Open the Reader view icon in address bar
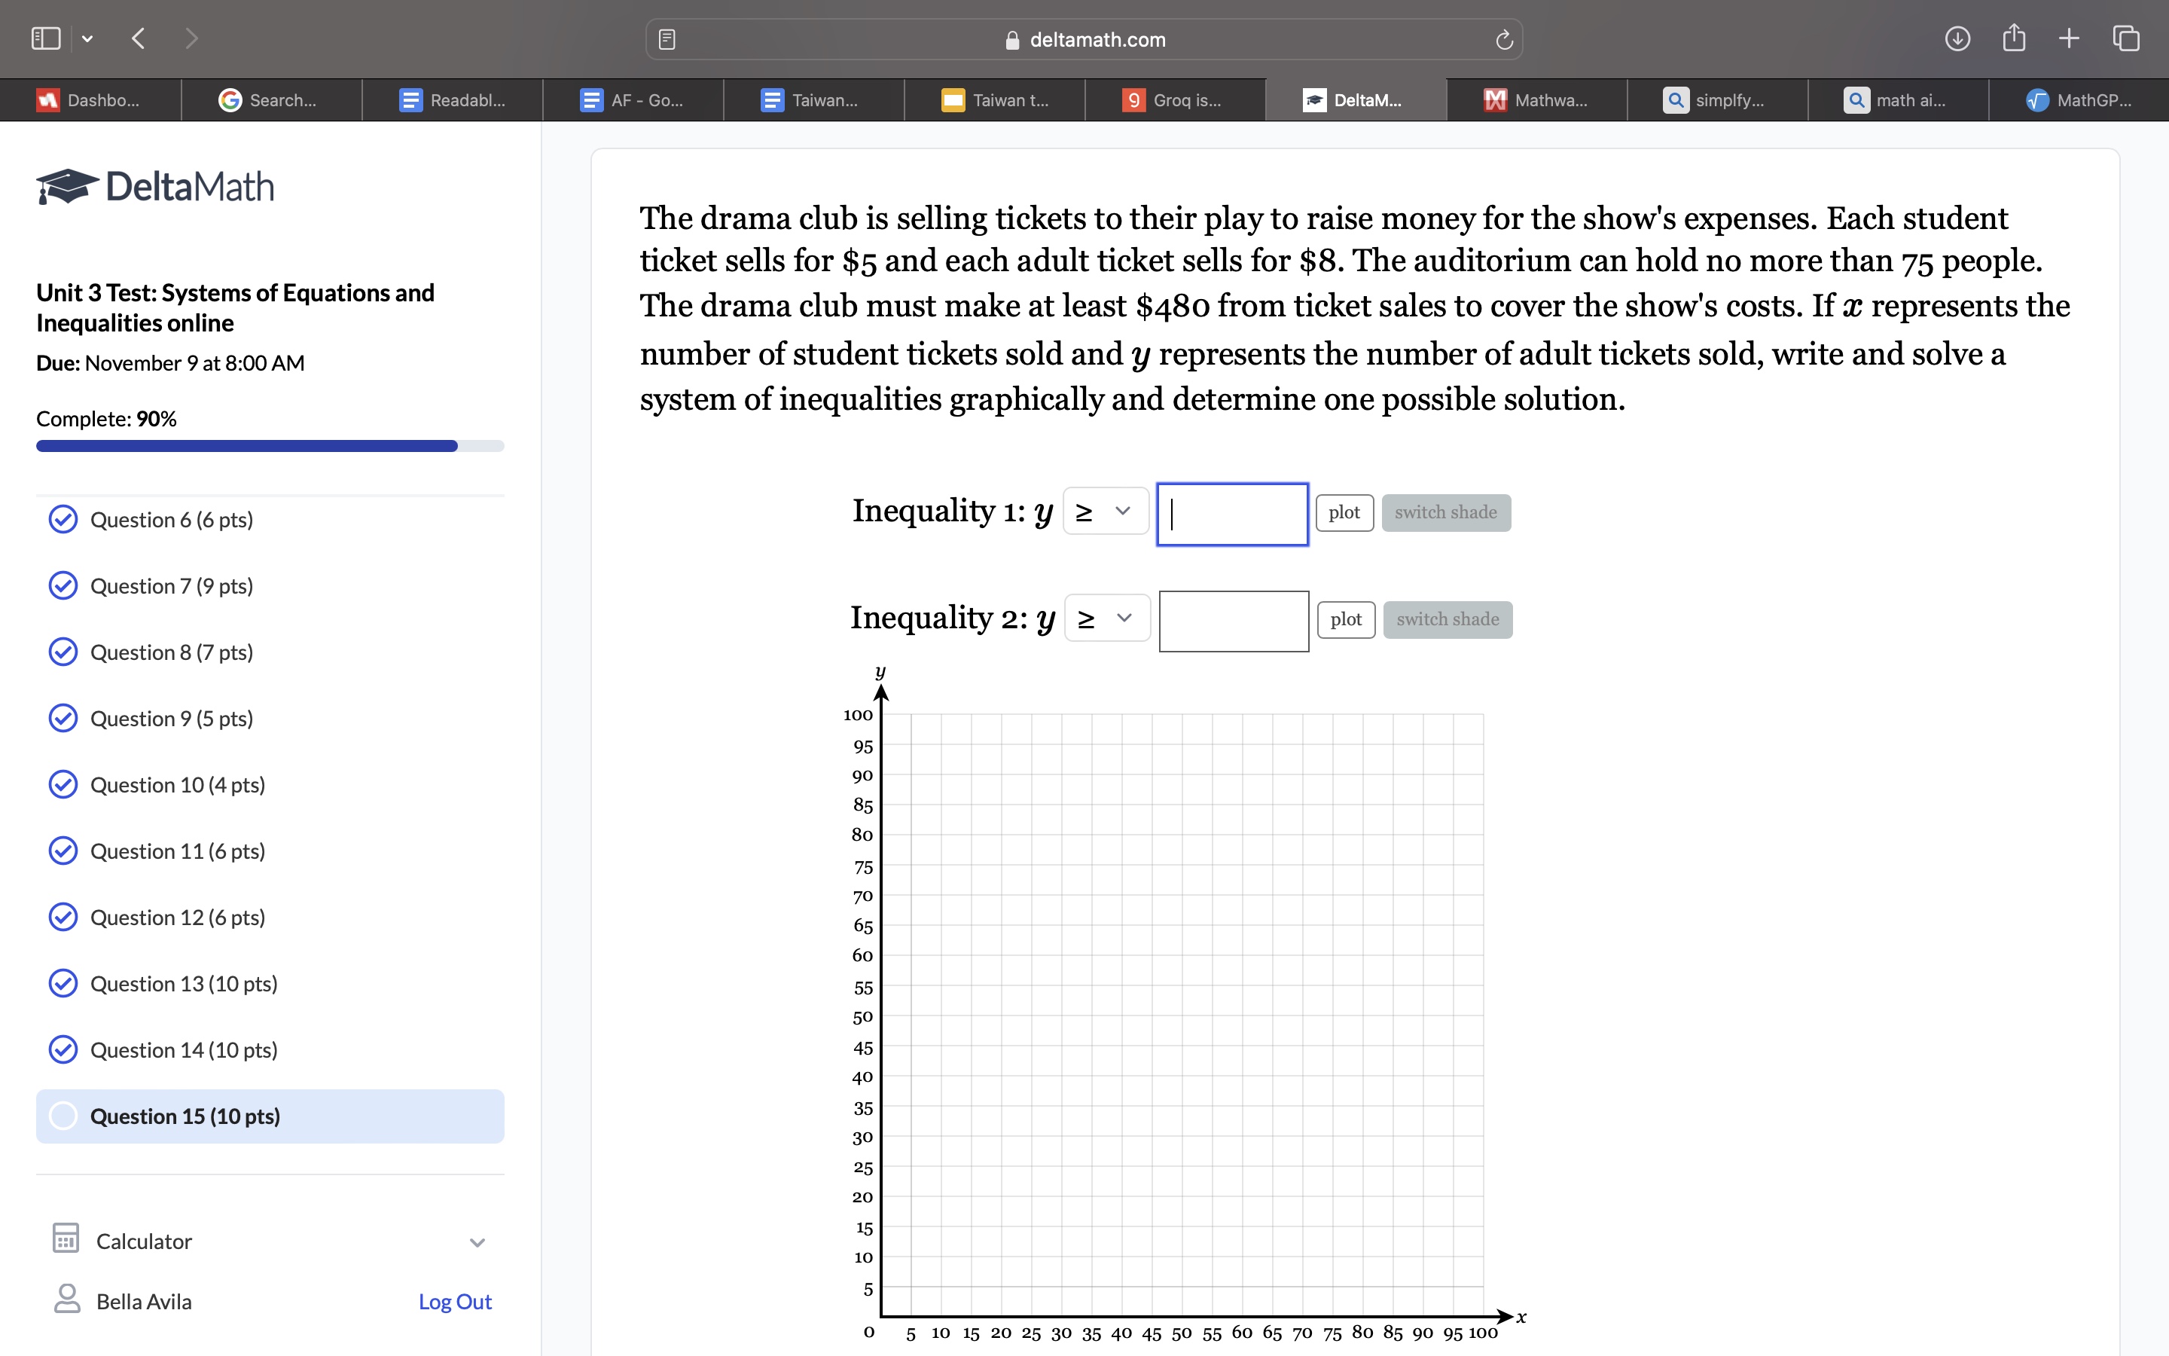Screen dimensions: 2169x1356 pyautogui.click(x=667, y=39)
